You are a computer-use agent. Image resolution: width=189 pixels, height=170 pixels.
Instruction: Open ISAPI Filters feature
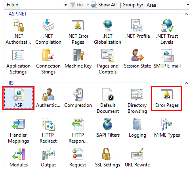[107, 128]
